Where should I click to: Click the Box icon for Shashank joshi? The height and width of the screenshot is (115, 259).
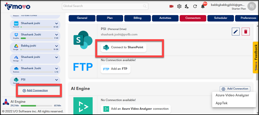coord(16,24)
